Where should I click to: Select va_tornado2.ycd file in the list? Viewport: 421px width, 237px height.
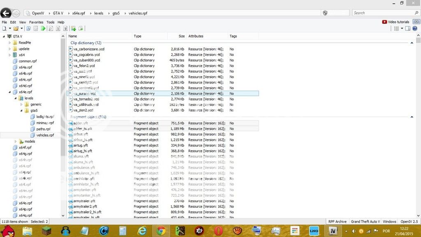(86, 99)
